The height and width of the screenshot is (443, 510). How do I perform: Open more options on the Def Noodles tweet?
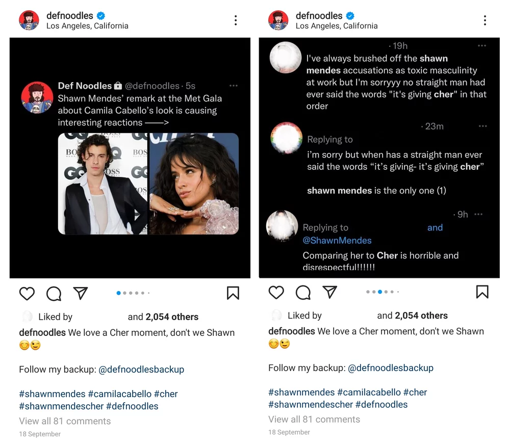234,86
